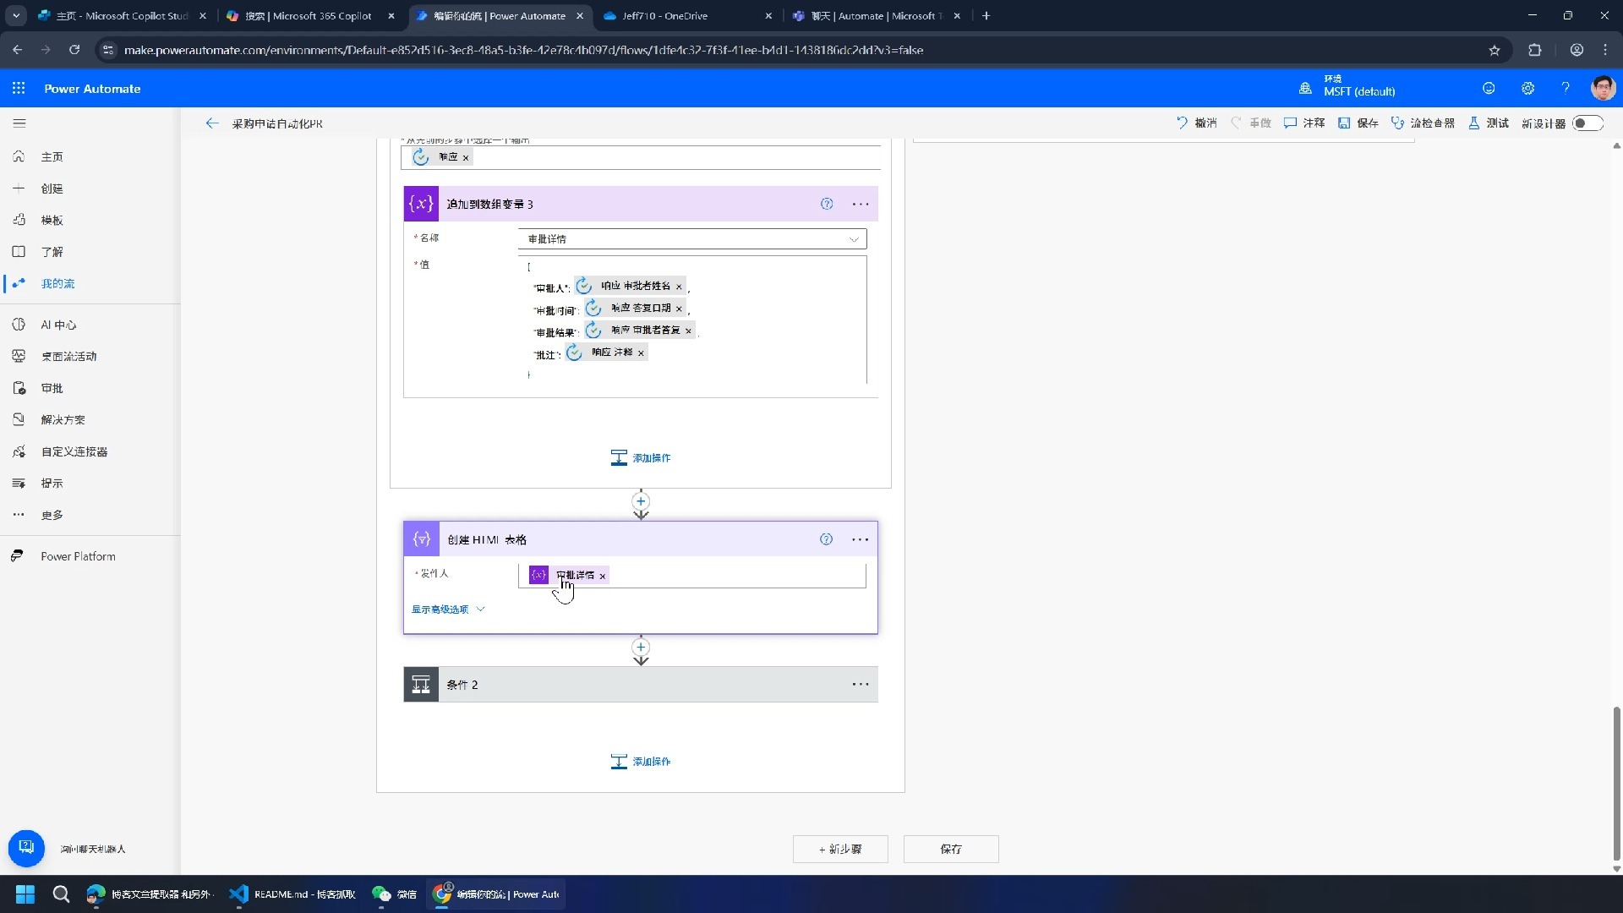Insert step via plus above Condition 2
The width and height of the screenshot is (1623, 913).
pos(641,648)
